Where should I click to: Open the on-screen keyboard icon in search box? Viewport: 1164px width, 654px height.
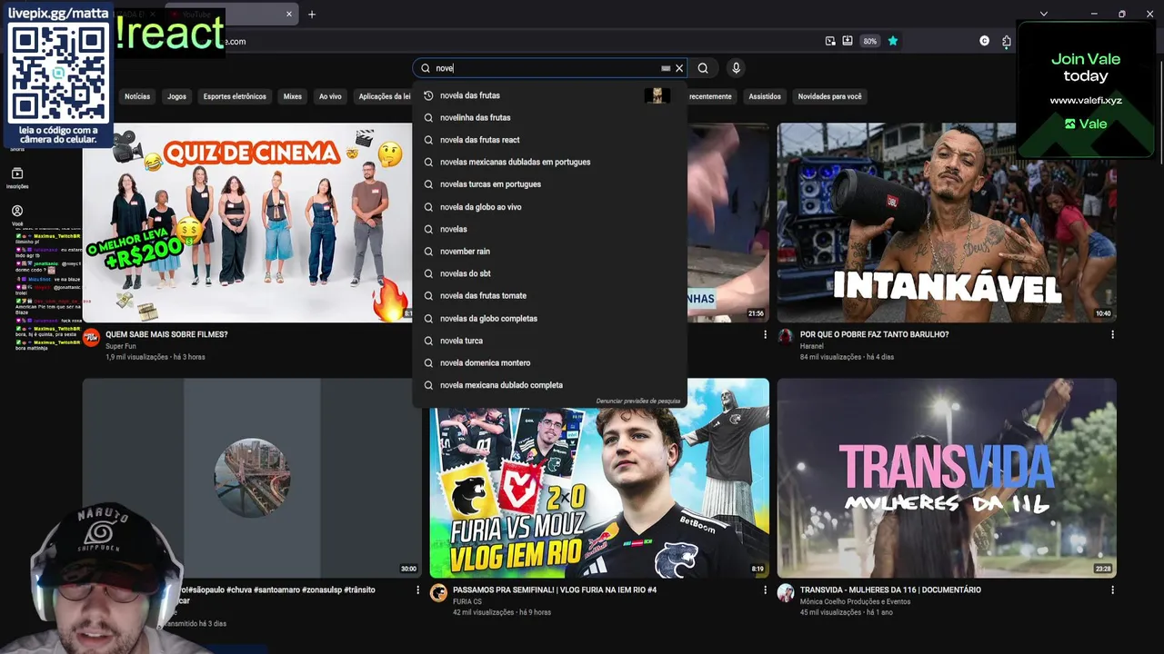pos(666,68)
